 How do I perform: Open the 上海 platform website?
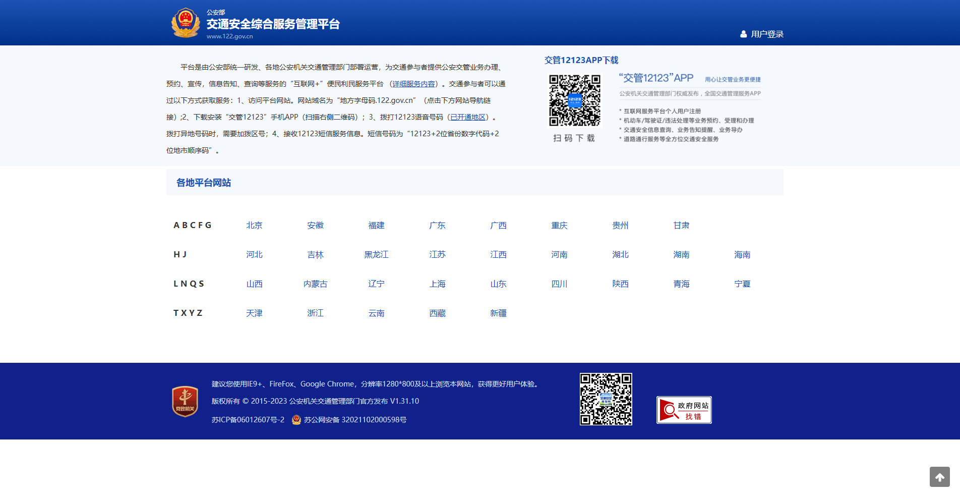437,284
